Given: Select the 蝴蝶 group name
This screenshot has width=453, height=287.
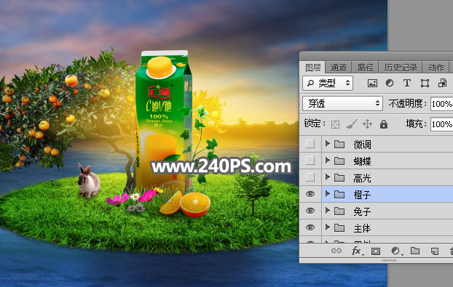Looking at the screenshot, I should point(362,161).
